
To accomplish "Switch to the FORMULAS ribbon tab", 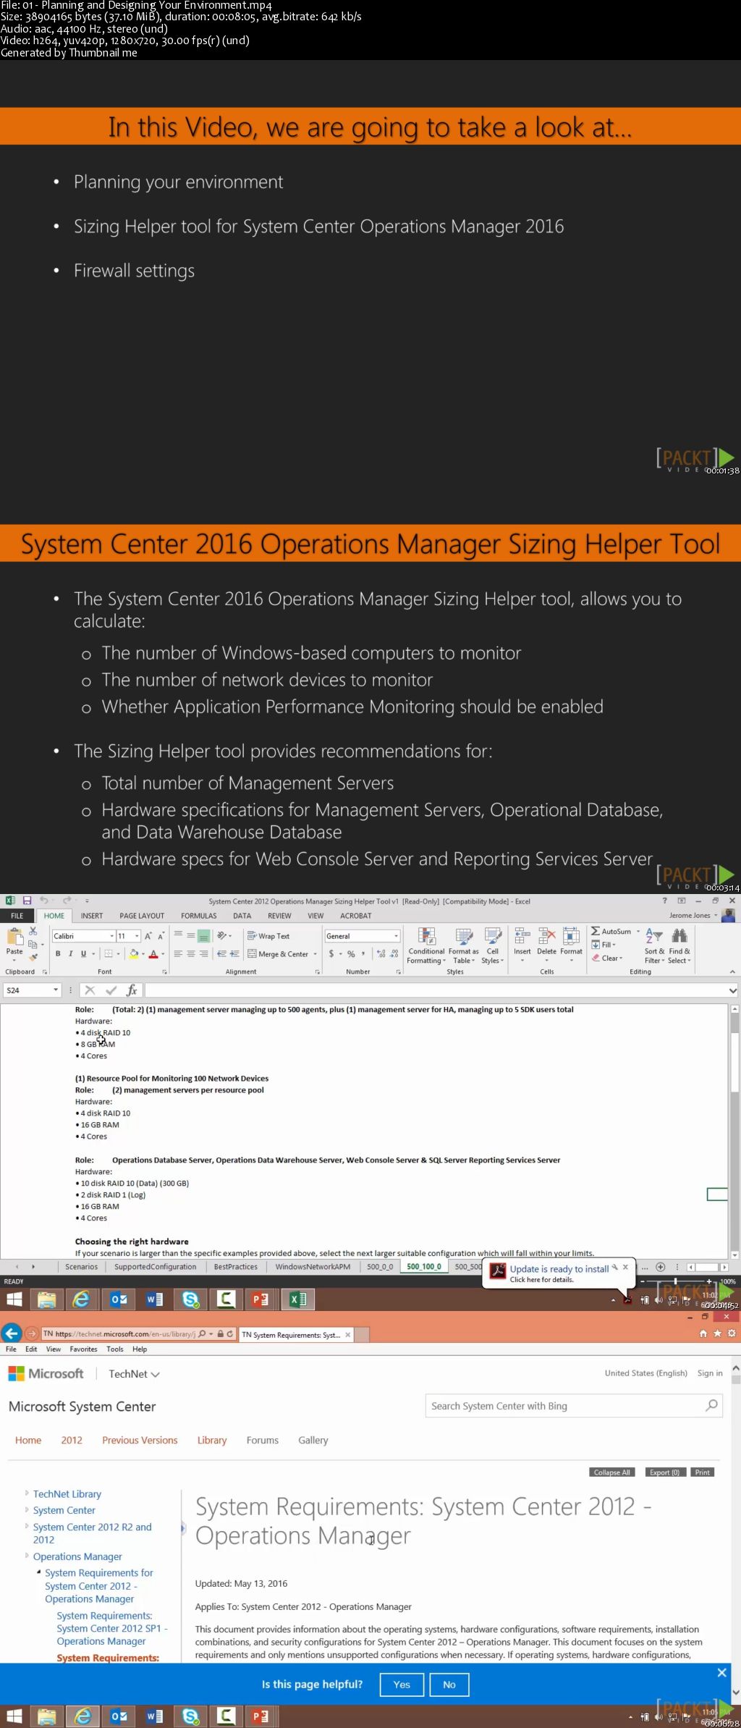I will tap(199, 916).
